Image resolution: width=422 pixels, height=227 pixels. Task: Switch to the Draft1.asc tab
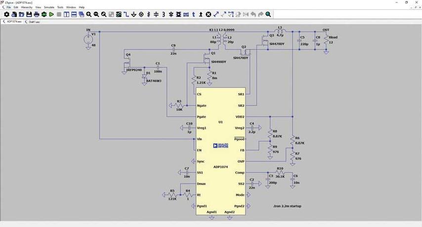tap(34, 22)
